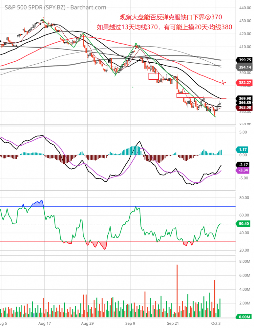Select the 0.00M volume axis label
254x328 pixels.
pos(243,317)
